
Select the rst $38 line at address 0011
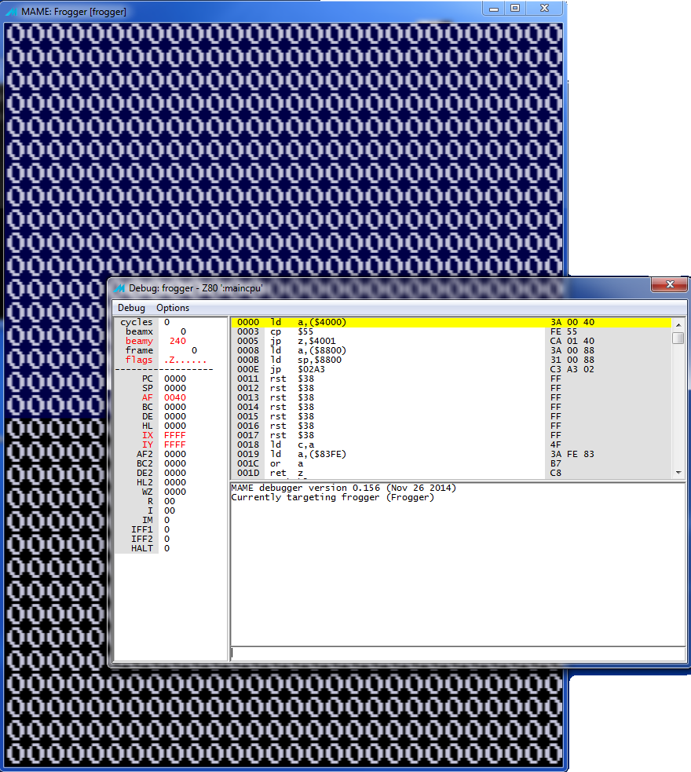tap(452, 379)
